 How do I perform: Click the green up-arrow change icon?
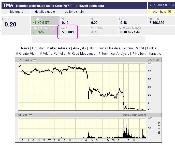point(34,23)
